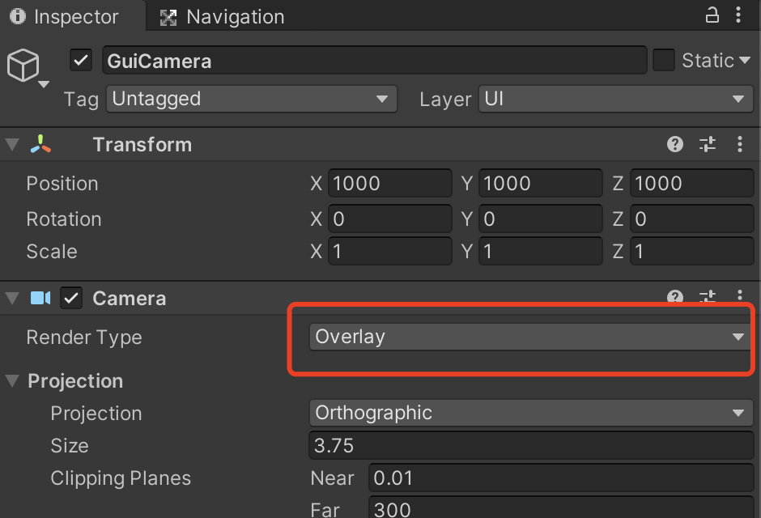Edit the GuiCamera name field

pyautogui.click(x=374, y=61)
